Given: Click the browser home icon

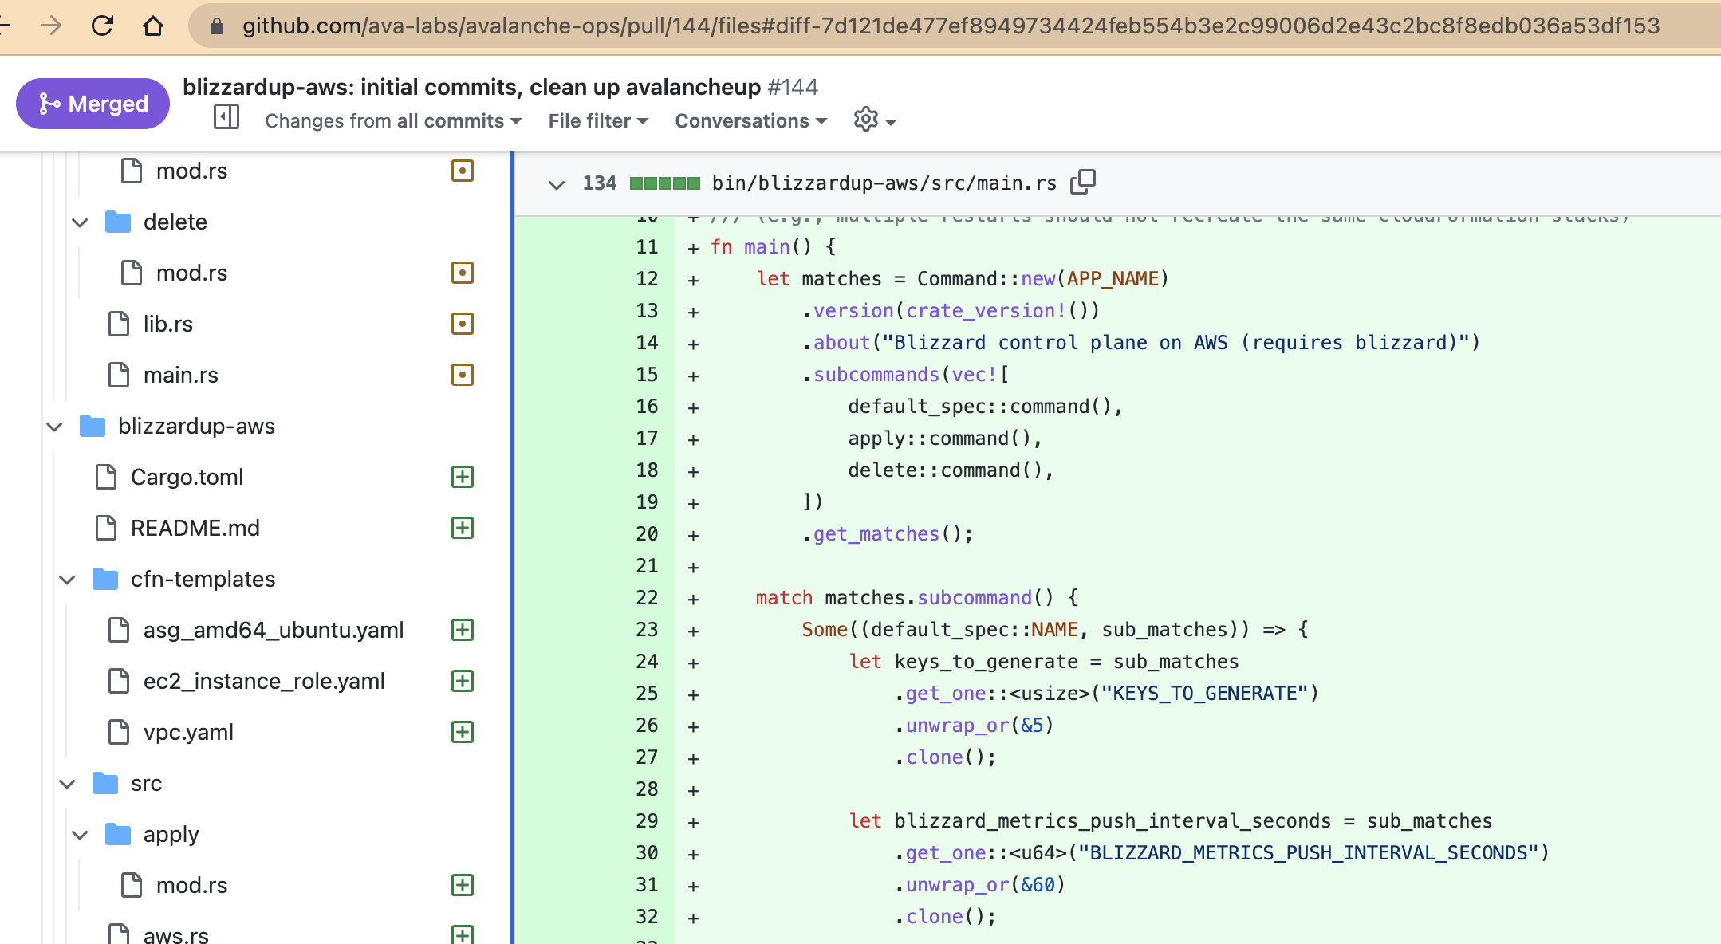Looking at the screenshot, I should pos(152,26).
